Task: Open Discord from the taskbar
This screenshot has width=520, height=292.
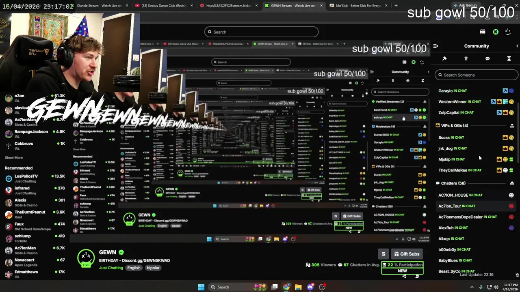Action: (x=310, y=287)
